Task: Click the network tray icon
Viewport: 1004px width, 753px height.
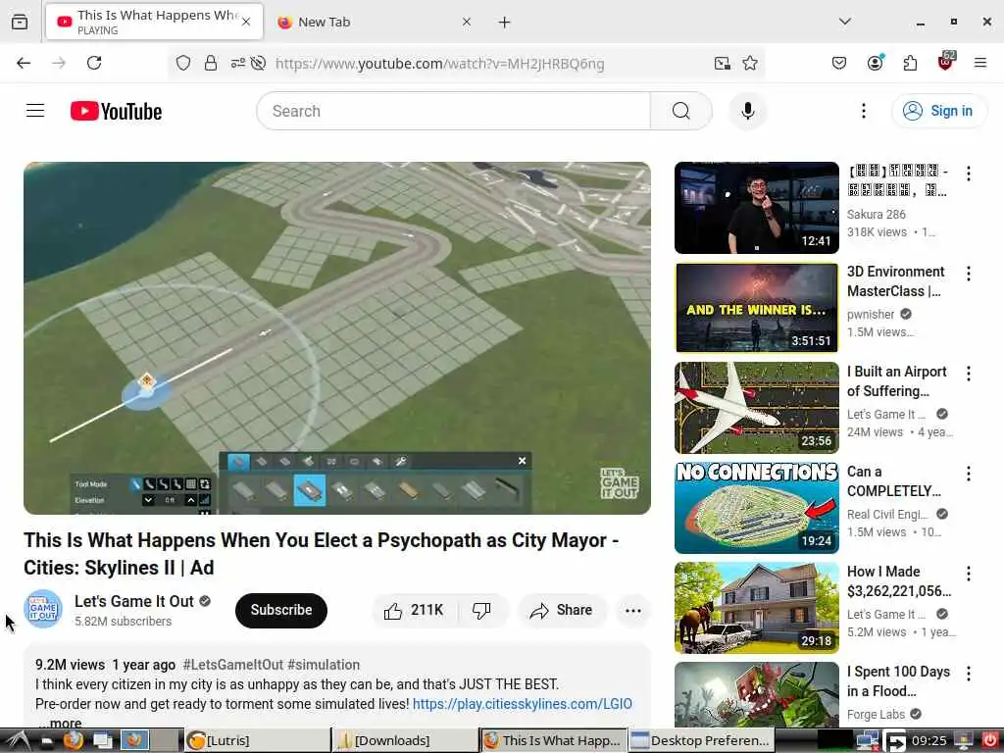Action: [867, 741]
